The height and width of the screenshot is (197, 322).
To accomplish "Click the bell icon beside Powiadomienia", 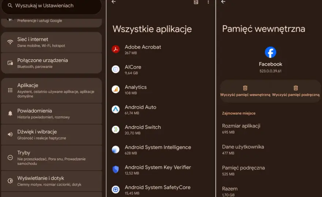I will (10, 113).
